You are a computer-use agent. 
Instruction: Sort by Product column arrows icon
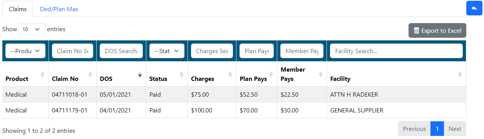pyautogui.click(x=42, y=74)
